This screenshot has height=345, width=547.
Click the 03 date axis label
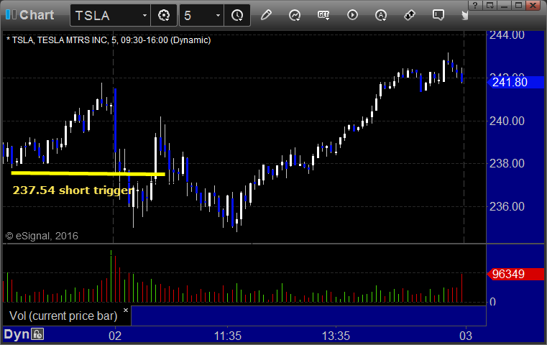click(x=466, y=336)
